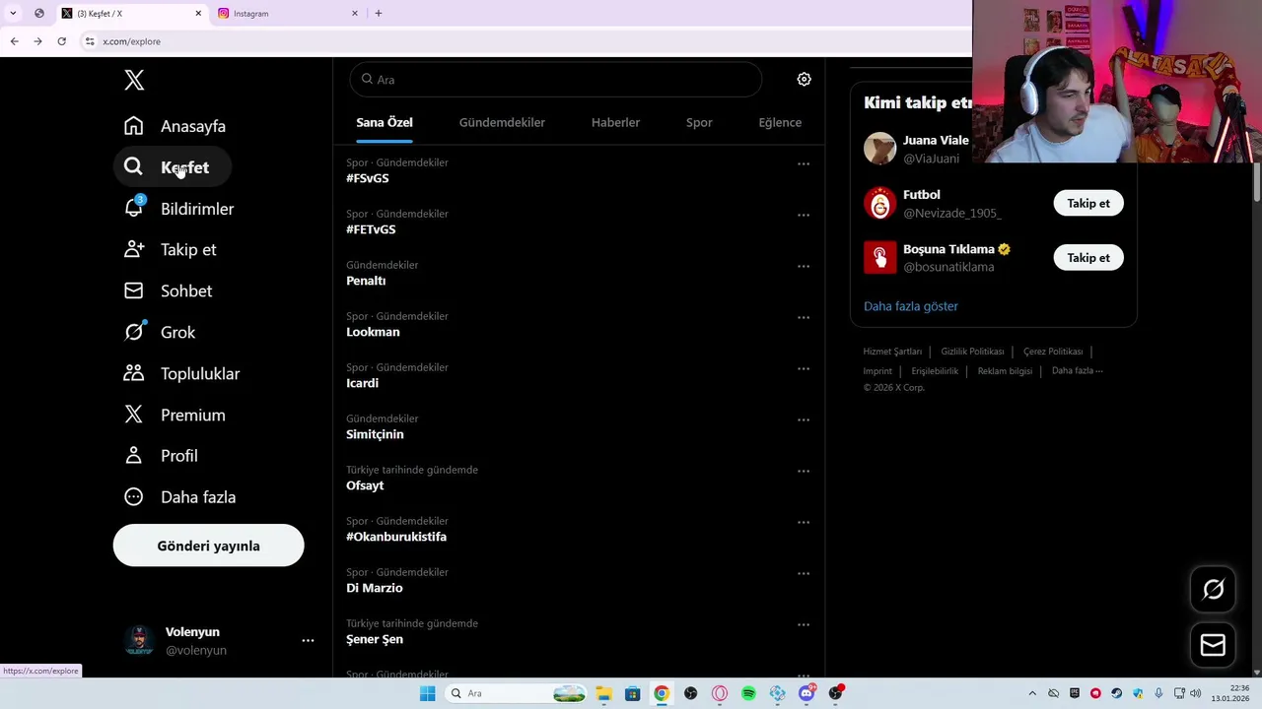Screen dimensions: 1262x709
Task: Open Chrome from taskbar
Action: click(662, 693)
